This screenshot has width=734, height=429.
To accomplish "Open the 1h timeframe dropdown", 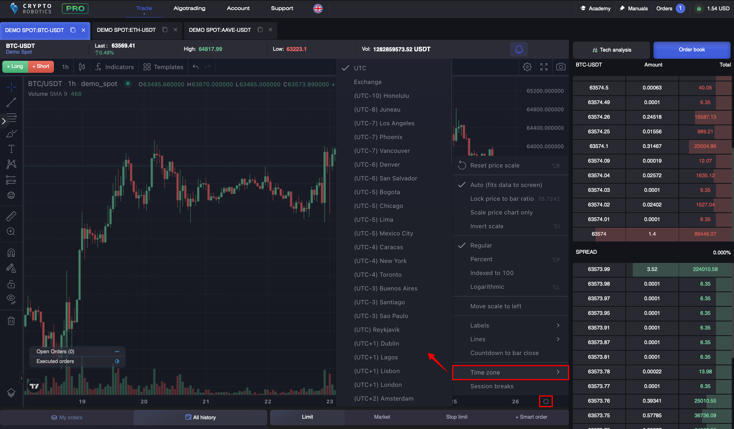I will coord(65,67).
